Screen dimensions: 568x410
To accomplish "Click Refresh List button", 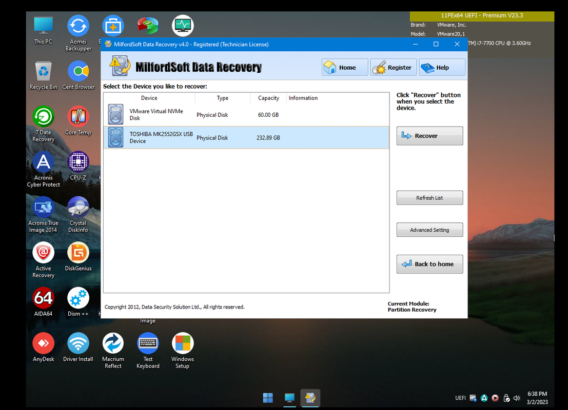I will pos(429,198).
